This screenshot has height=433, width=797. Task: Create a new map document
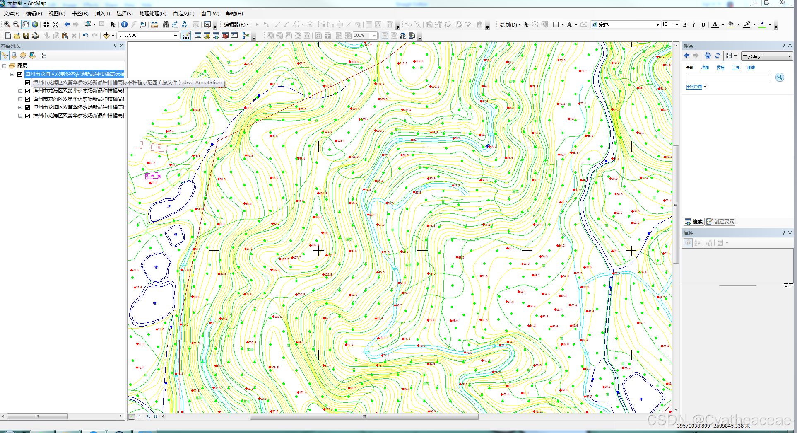click(8, 36)
